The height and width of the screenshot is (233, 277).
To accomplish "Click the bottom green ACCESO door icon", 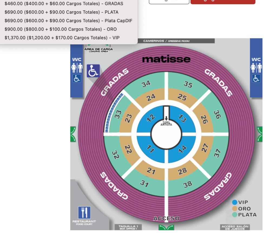I will click(166, 227).
